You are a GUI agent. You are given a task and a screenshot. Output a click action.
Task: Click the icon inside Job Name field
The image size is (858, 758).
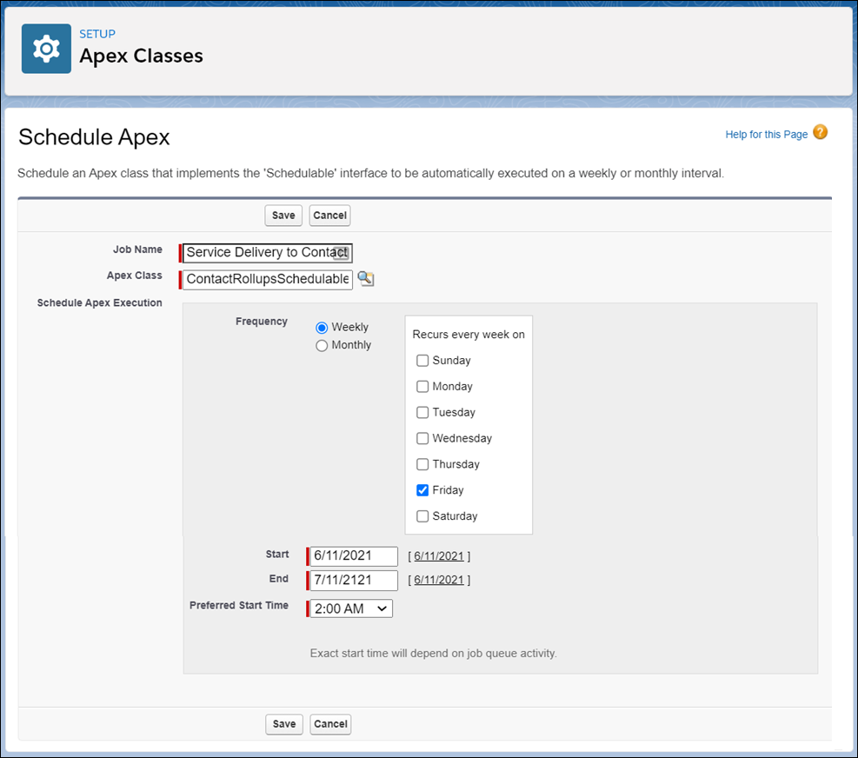click(x=341, y=253)
